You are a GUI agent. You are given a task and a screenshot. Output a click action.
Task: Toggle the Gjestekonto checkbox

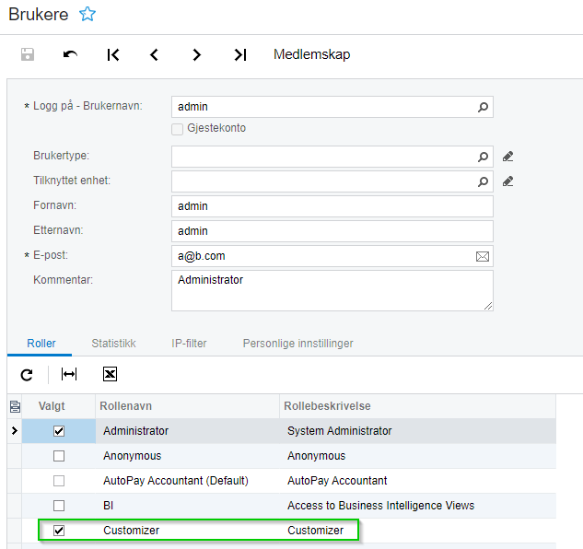click(178, 129)
